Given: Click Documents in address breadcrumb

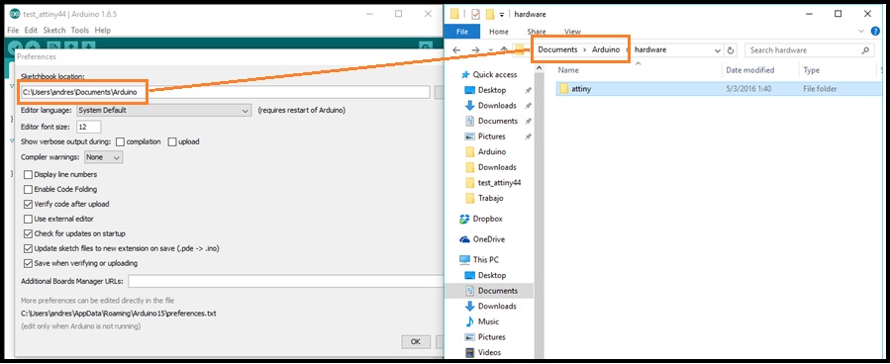Looking at the screenshot, I should click(557, 49).
